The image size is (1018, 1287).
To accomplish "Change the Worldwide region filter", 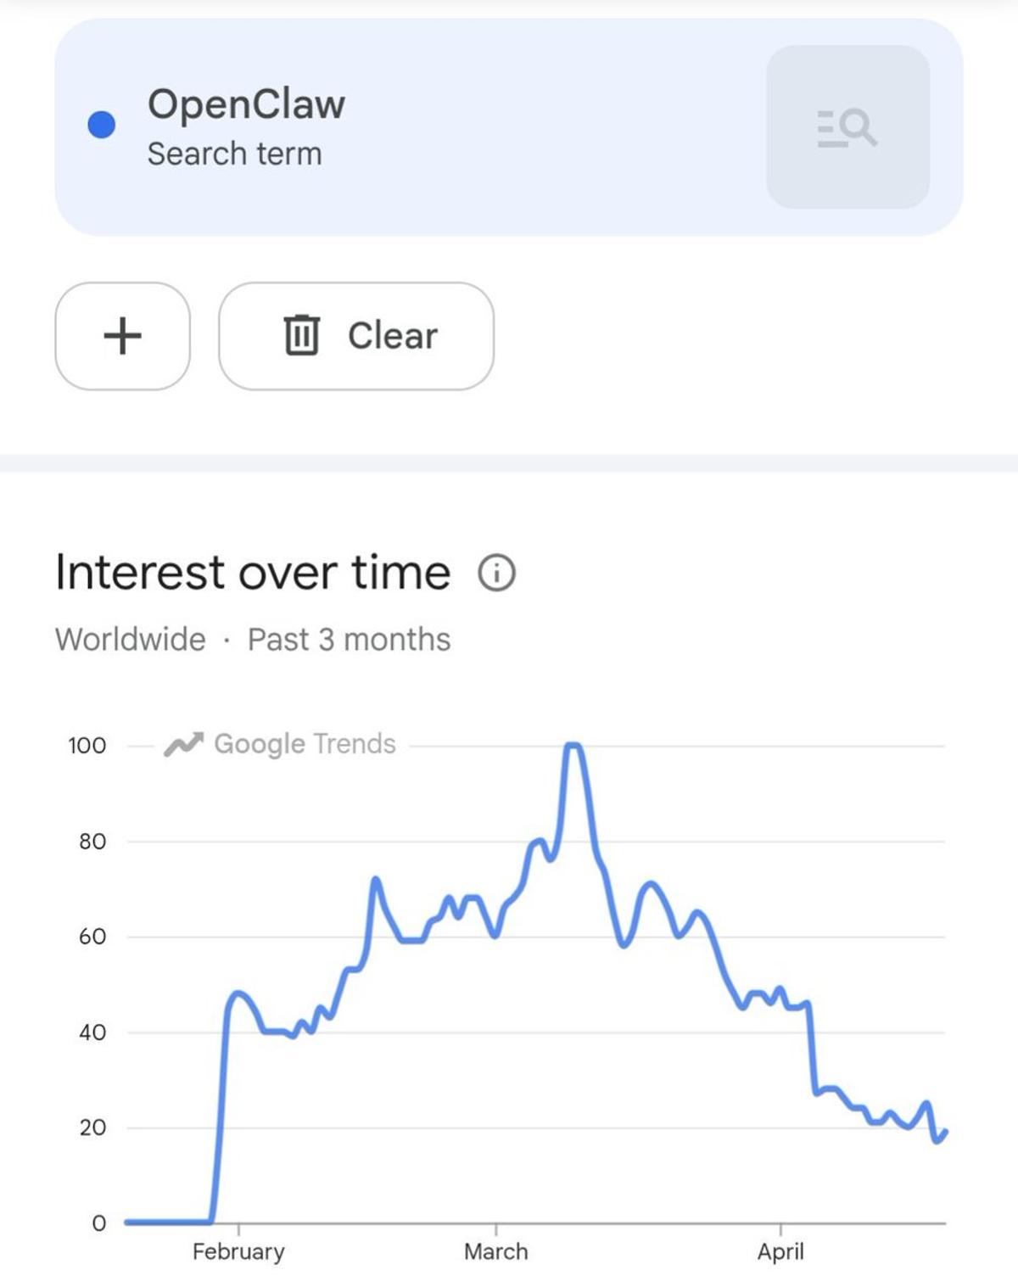I will (131, 640).
